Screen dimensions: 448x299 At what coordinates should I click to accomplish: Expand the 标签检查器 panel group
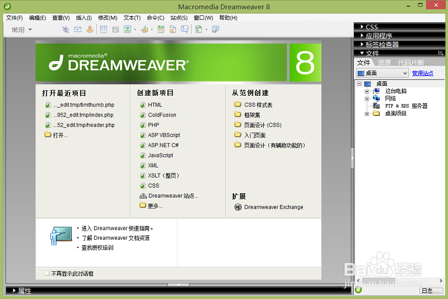pyautogui.click(x=362, y=44)
